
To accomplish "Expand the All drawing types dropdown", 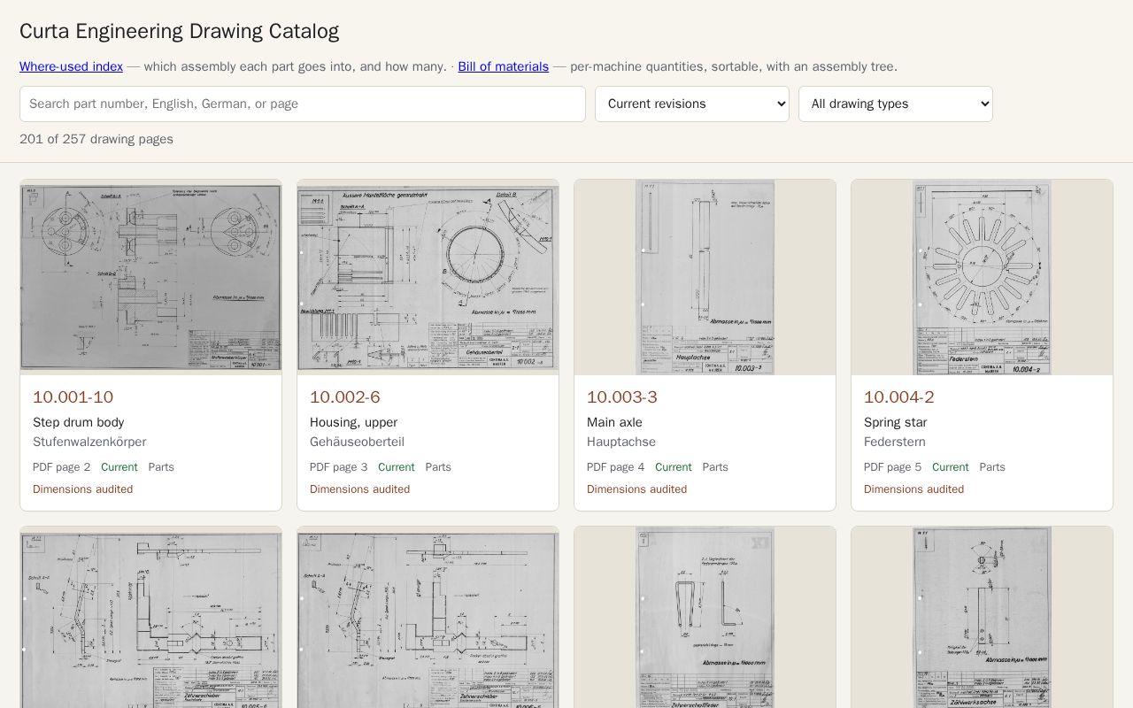I will [x=896, y=104].
